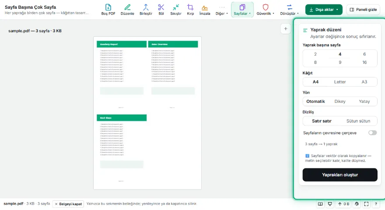
Task: Click the upload 0 B indicator
Action: point(343,204)
